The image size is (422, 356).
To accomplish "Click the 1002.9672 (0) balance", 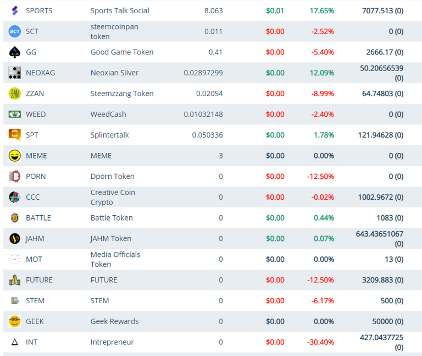I will pos(381,198).
